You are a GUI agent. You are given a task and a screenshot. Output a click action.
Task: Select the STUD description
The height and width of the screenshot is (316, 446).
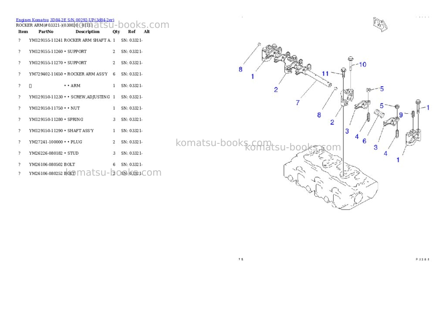coord(73,153)
